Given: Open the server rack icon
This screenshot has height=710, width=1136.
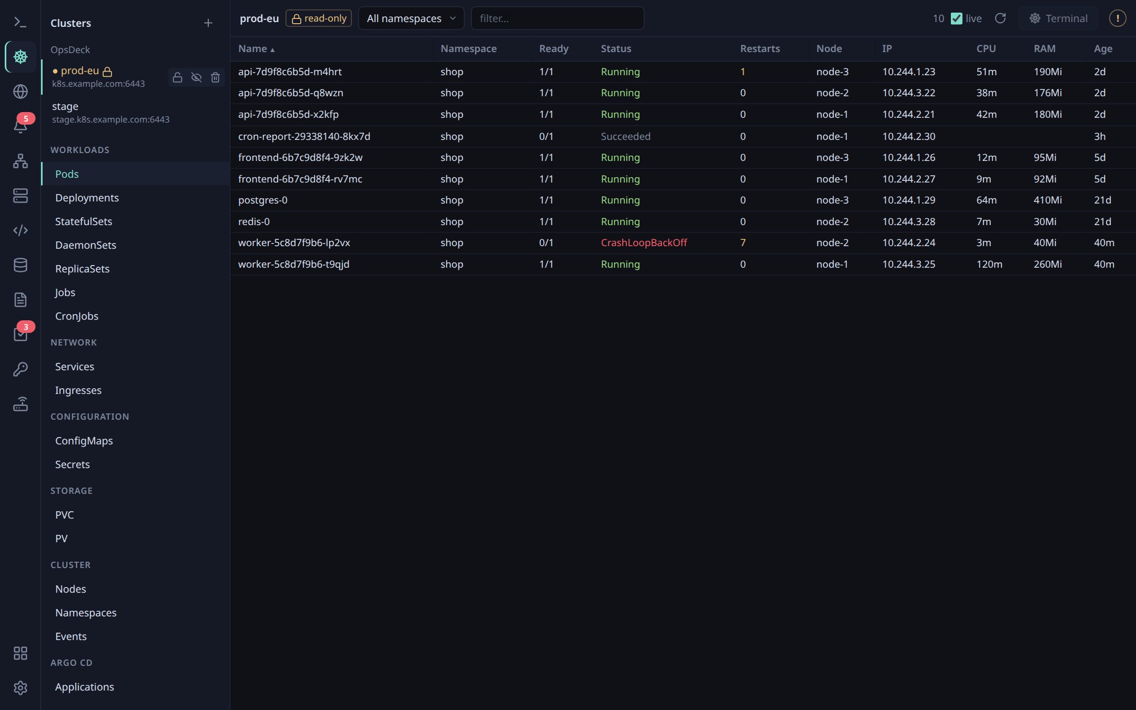Looking at the screenshot, I should click(x=20, y=196).
